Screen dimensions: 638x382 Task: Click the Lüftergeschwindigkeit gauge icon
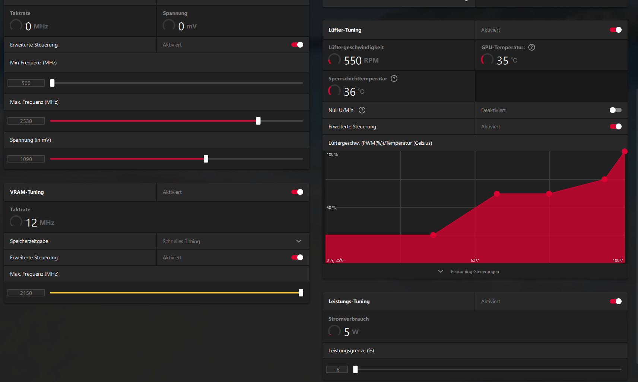(x=334, y=60)
